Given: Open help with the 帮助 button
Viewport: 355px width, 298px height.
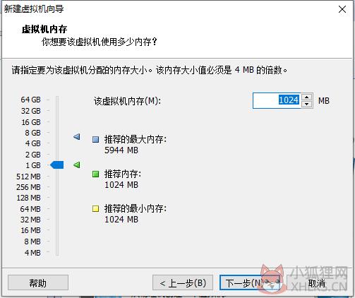Looking at the screenshot, I should click(x=38, y=282).
